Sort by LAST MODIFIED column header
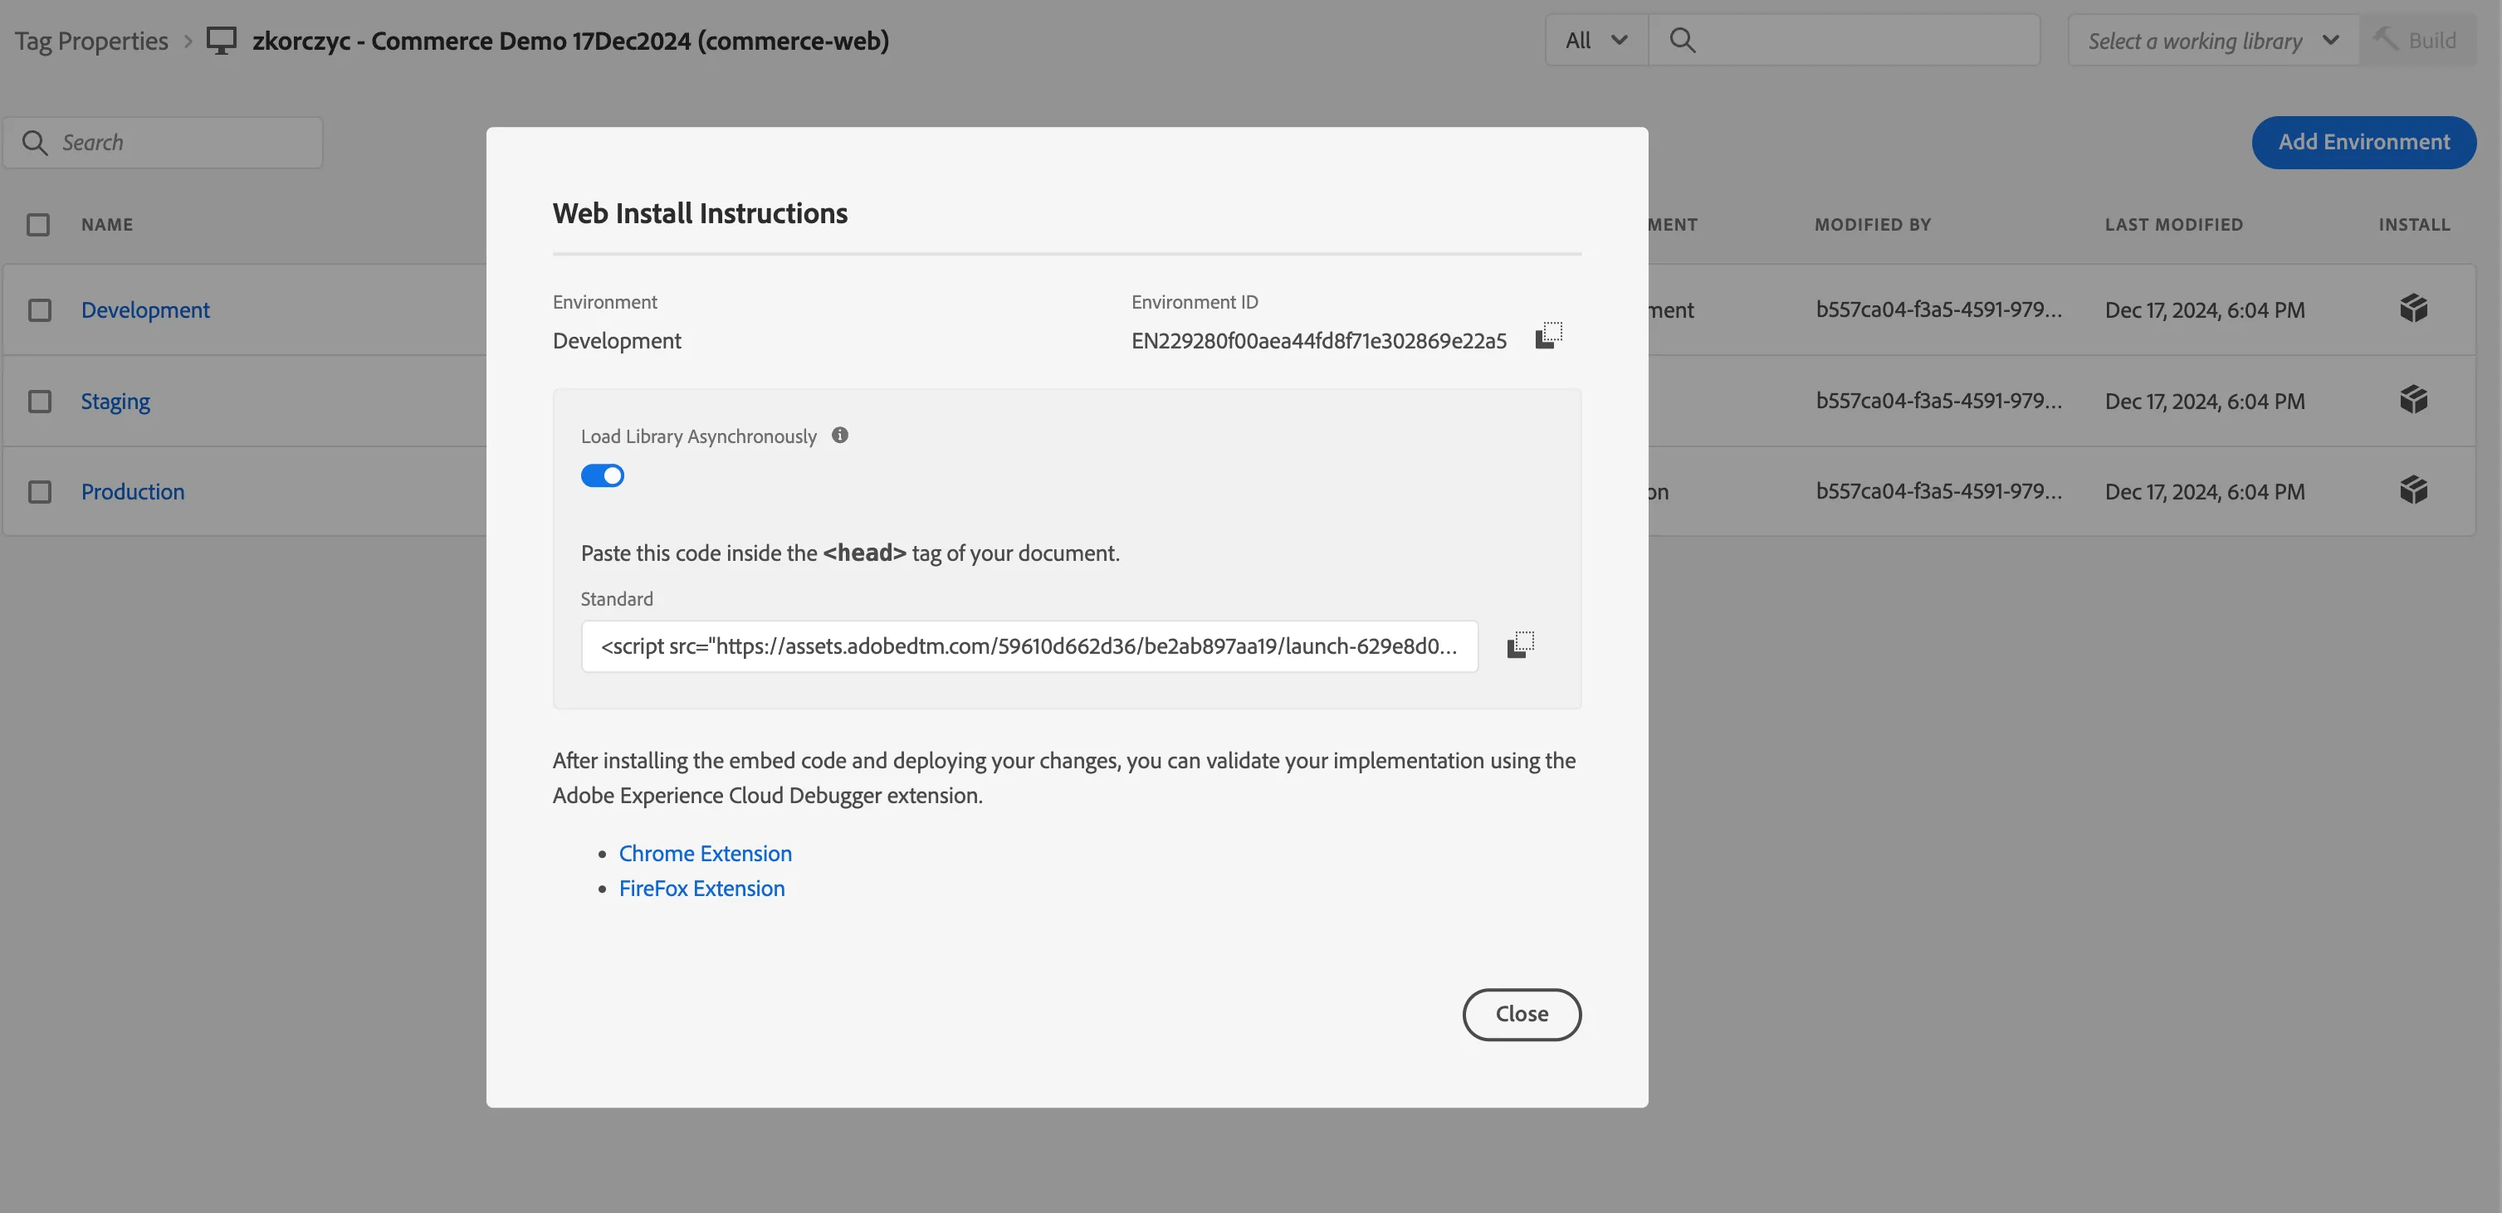 click(x=2174, y=224)
